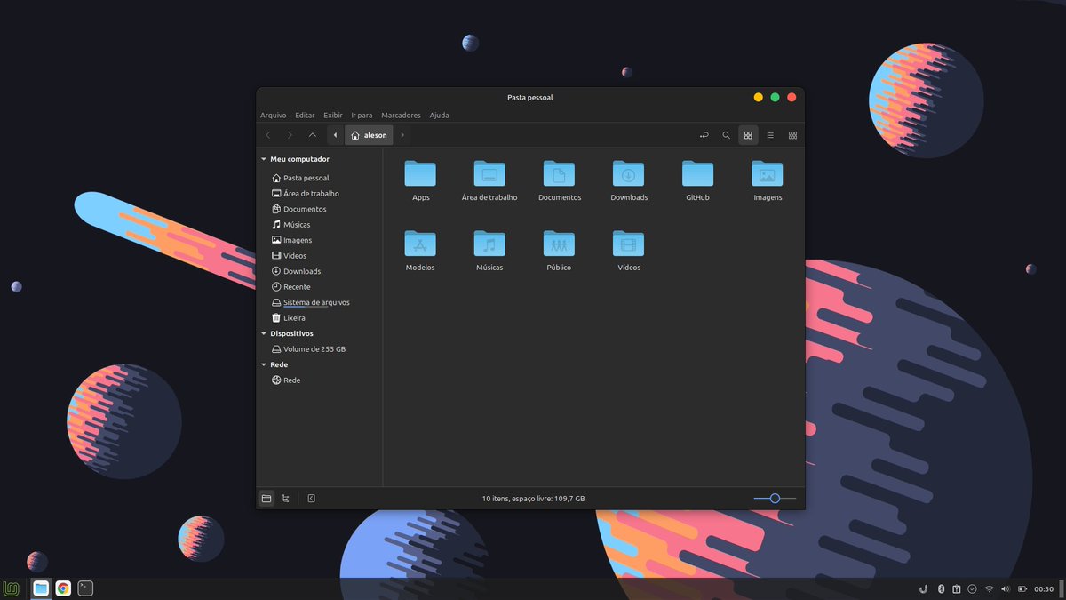Open Vídeos from the sidebar
This screenshot has height=600, width=1066.
[x=320, y=256]
